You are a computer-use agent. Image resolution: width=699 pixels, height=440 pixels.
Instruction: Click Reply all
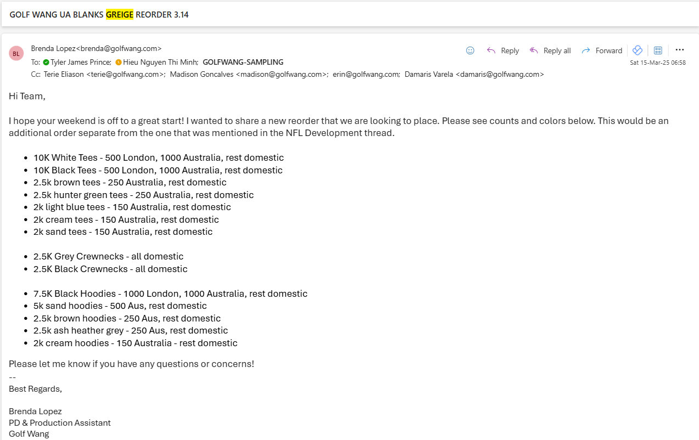550,50
